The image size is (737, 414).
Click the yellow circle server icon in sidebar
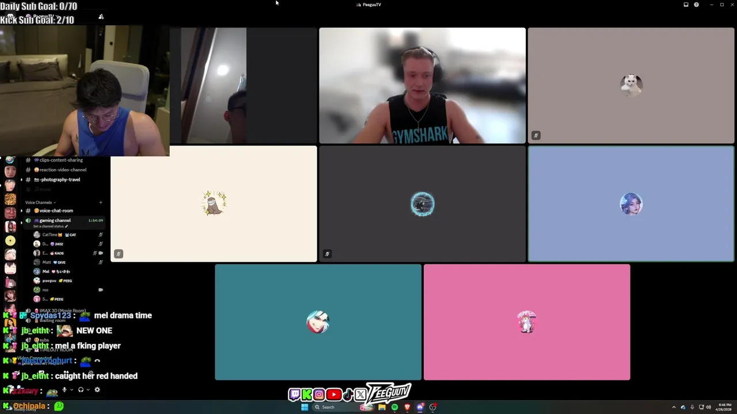click(10, 241)
